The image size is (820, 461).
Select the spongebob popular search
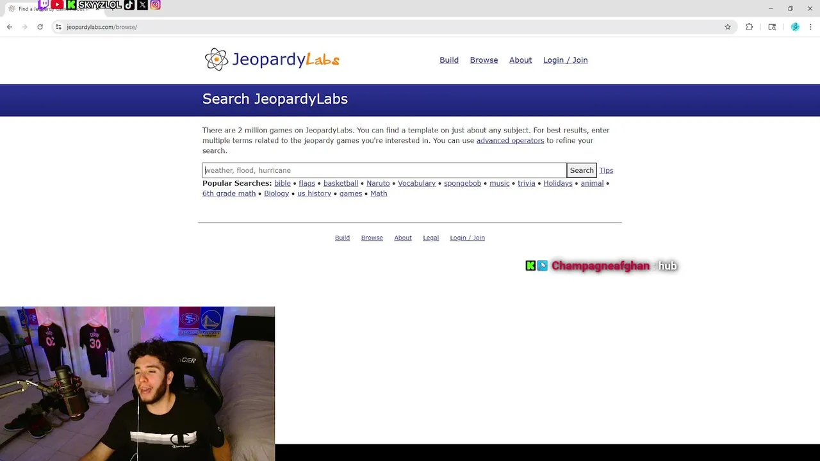pos(463,183)
